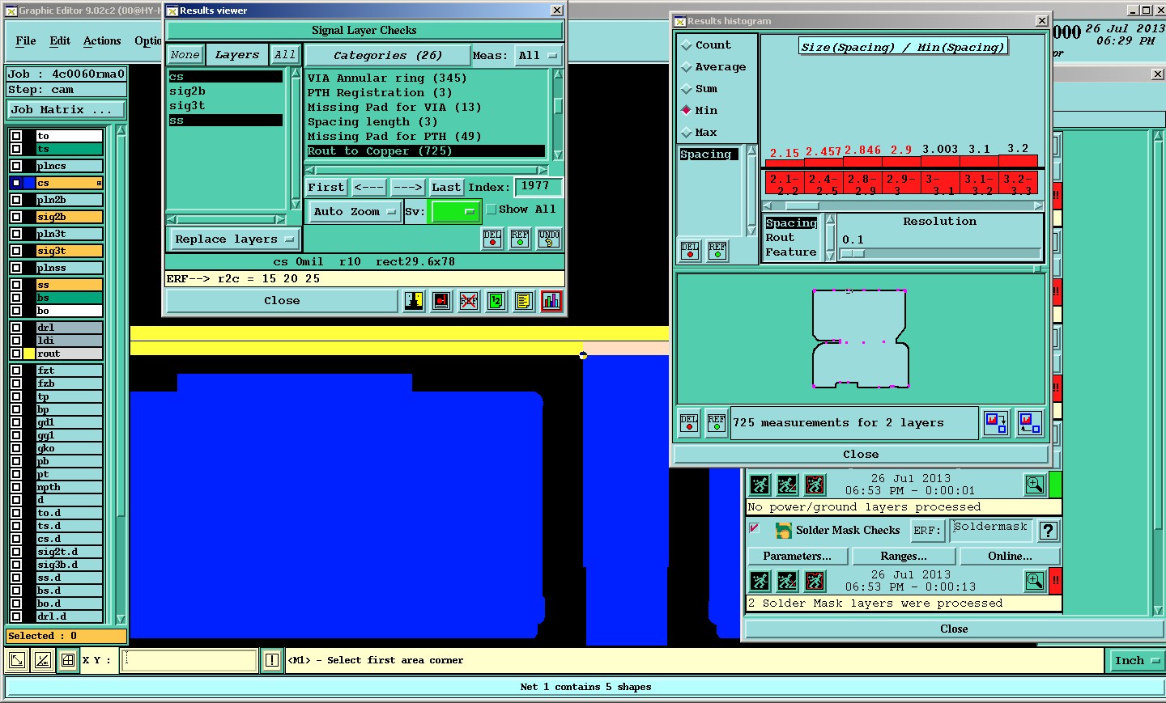Click the green numbered page icon
The height and width of the screenshot is (703, 1166).
click(x=496, y=301)
